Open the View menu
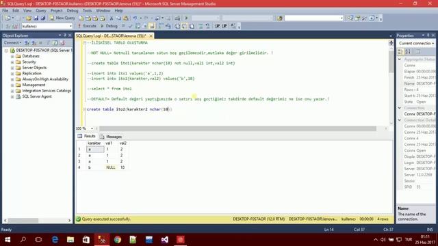This screenshot has height=246, width=438. coord(27,11)
